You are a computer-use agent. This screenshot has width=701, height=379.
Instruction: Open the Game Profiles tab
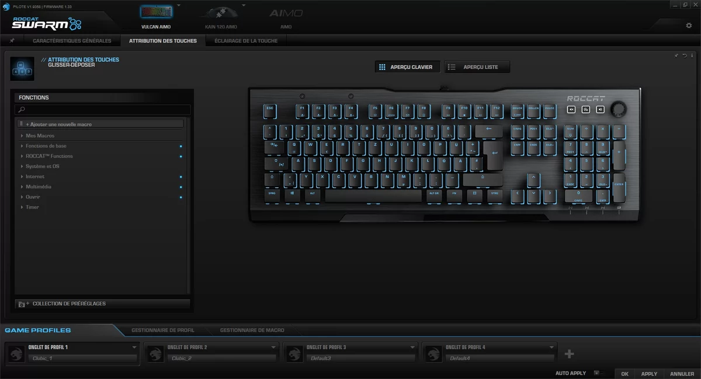pos(38,330)
